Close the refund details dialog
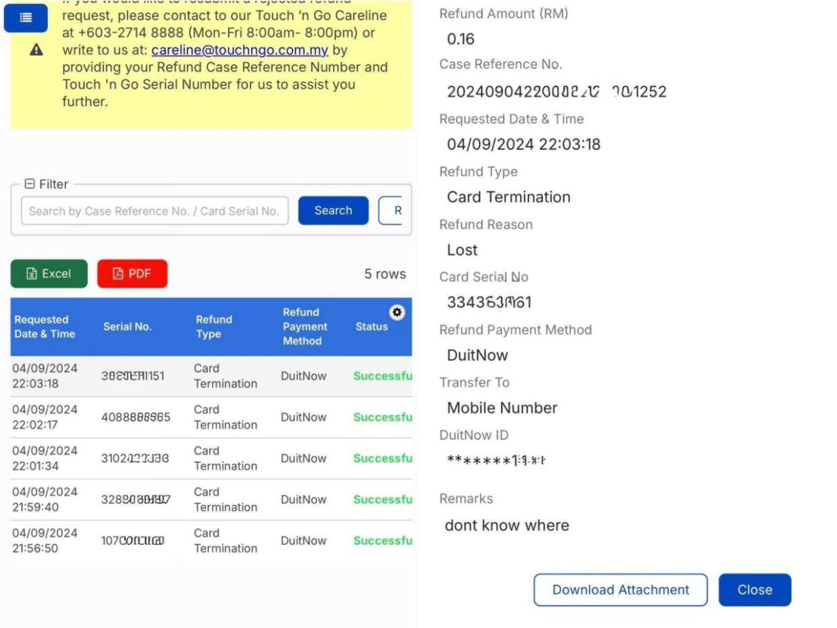 tap(754, 590)
